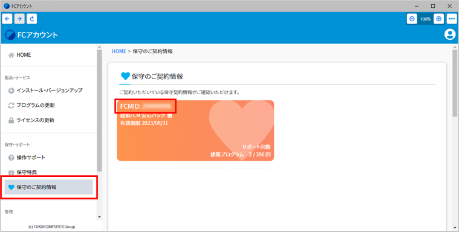This screenshot has height=232, width=459.
Task: Open 保守特典 in the sidebar
Action: (48, 172)
